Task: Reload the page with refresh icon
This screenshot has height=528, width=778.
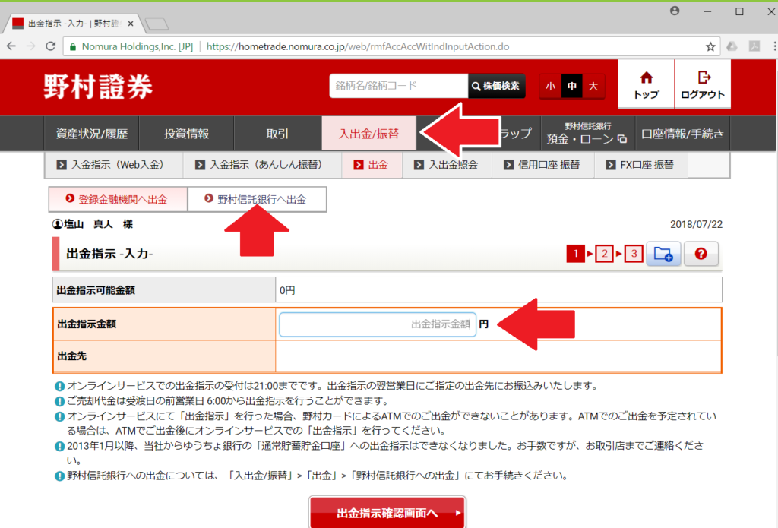Action: 50,46
